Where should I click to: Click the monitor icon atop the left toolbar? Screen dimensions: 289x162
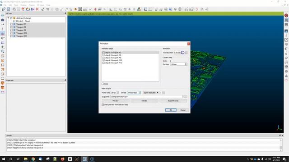(x=3, y=15)
